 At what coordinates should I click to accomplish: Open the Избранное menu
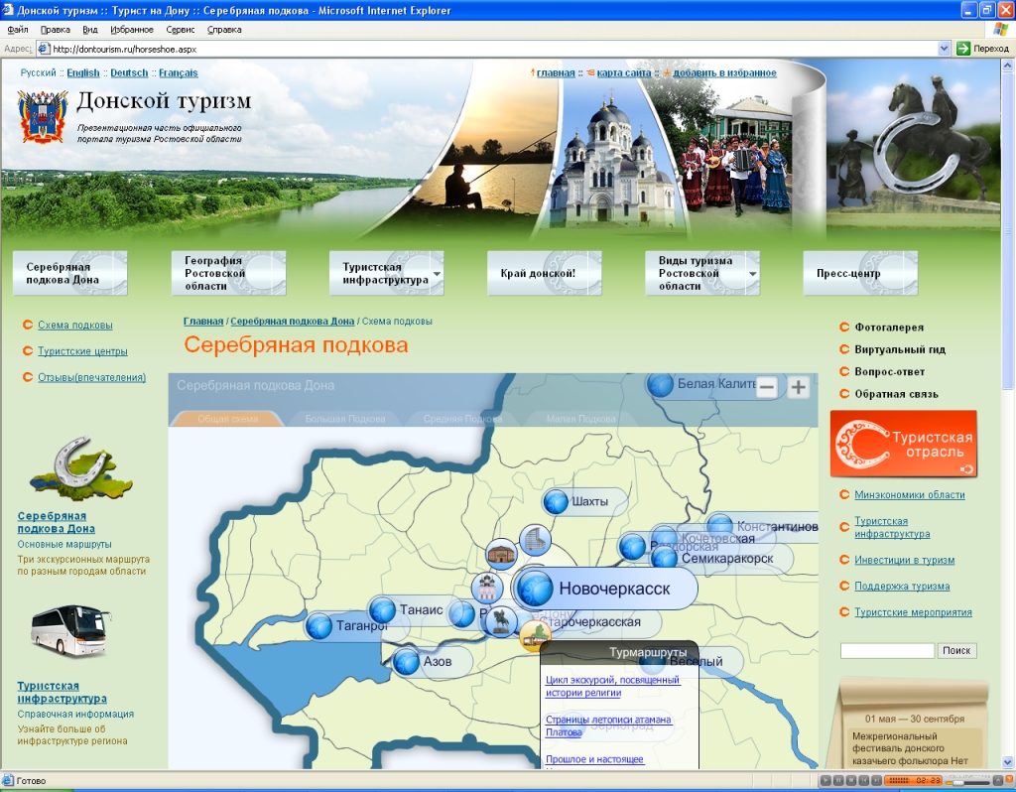(x=132, y=29)
